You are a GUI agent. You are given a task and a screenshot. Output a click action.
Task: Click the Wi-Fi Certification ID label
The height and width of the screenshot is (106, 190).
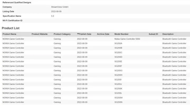(12, 21)
